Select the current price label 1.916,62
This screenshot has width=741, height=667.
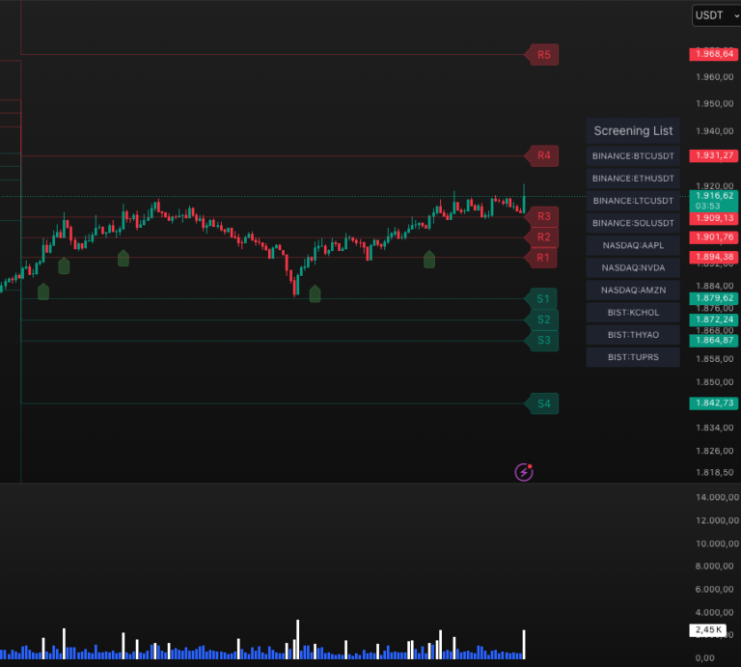[713, 195]
